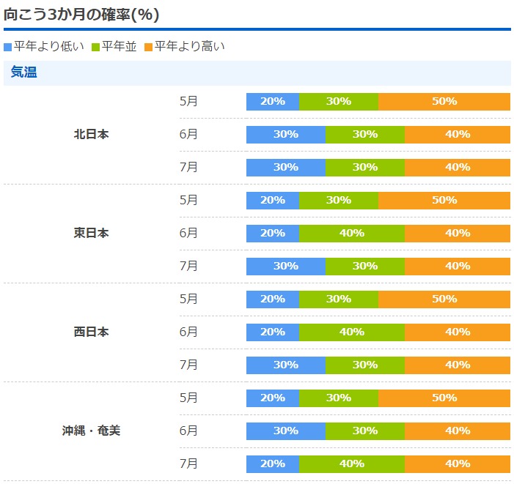Click the 向こう3か月の確率(%) heading
Screen dimensions: 514x484
tap(81, 14)
